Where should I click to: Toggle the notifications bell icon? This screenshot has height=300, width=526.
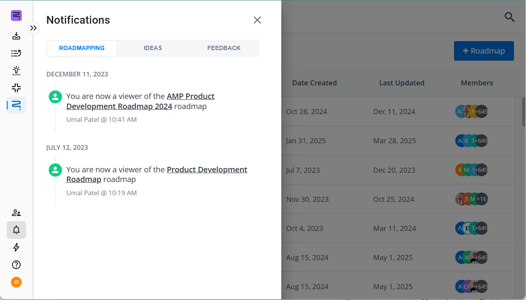click(x=16, y=230)
